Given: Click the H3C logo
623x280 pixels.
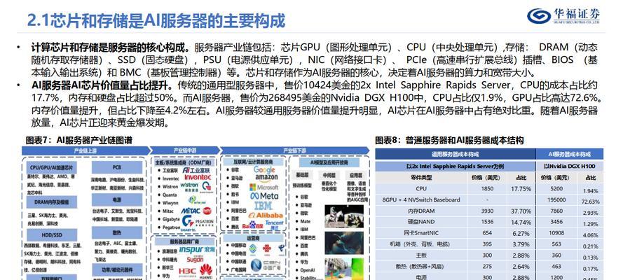Looking at the screenshot, I should point(187,272).
